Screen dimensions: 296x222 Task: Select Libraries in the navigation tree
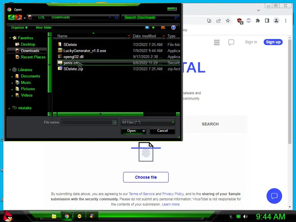(25, 70)
